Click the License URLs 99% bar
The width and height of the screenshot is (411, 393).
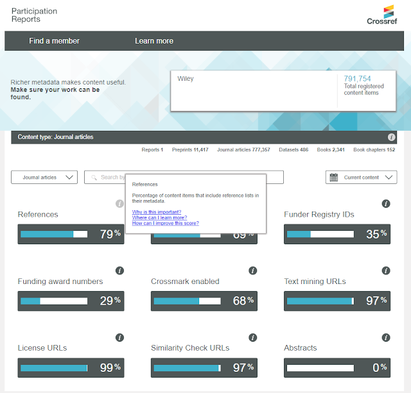tap(71, 368)
